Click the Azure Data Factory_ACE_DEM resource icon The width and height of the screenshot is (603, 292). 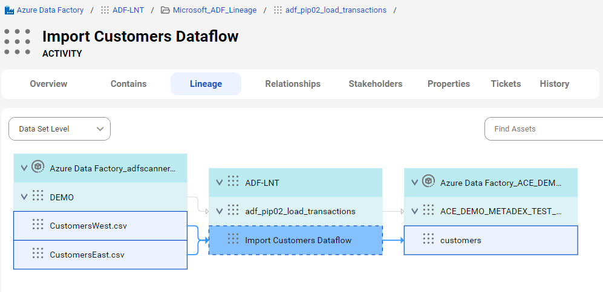(428, 182)
